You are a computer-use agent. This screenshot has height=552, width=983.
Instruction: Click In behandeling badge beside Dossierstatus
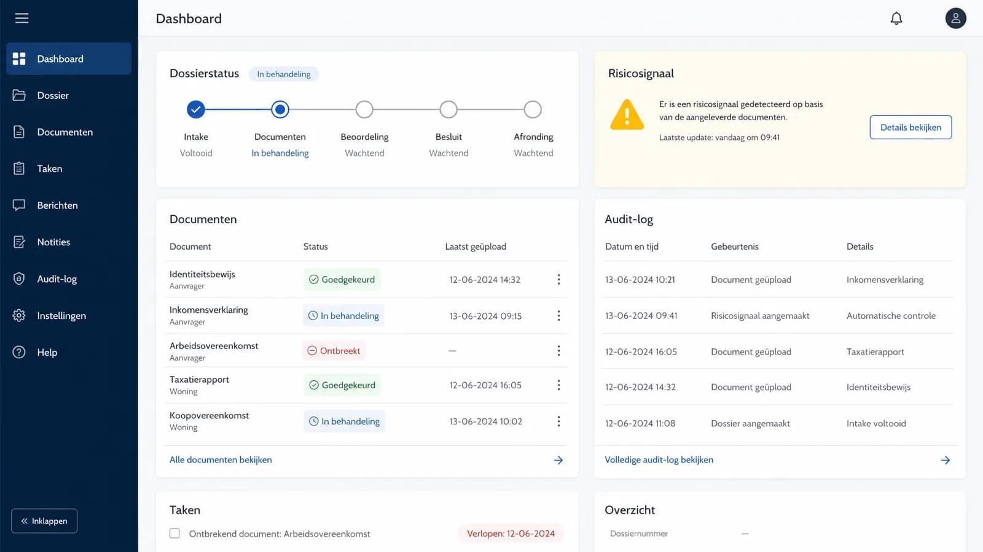(x=284, y=74)
